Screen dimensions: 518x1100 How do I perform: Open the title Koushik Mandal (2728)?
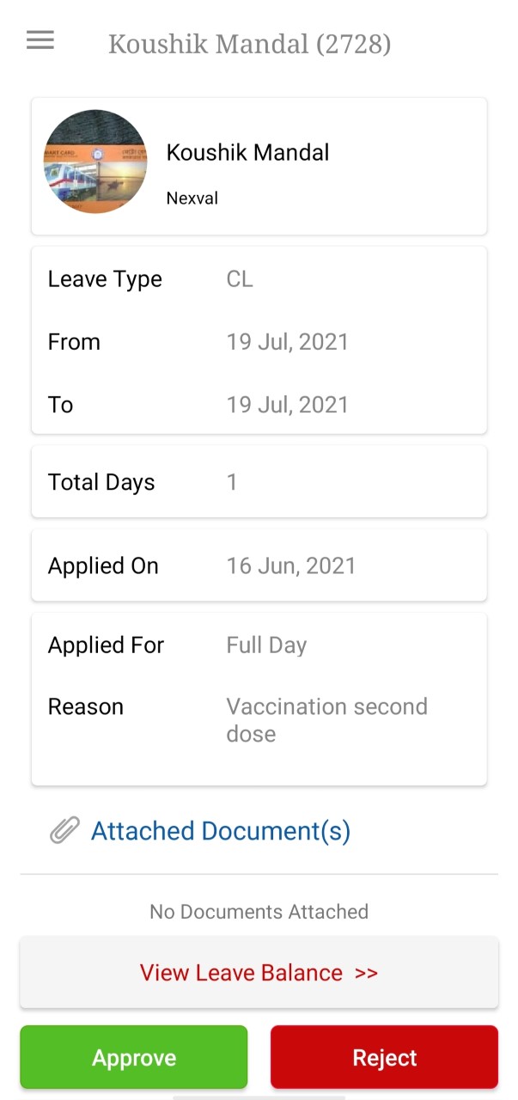[250, 44]
